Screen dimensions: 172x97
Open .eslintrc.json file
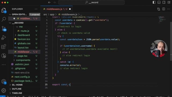(24, 64)
